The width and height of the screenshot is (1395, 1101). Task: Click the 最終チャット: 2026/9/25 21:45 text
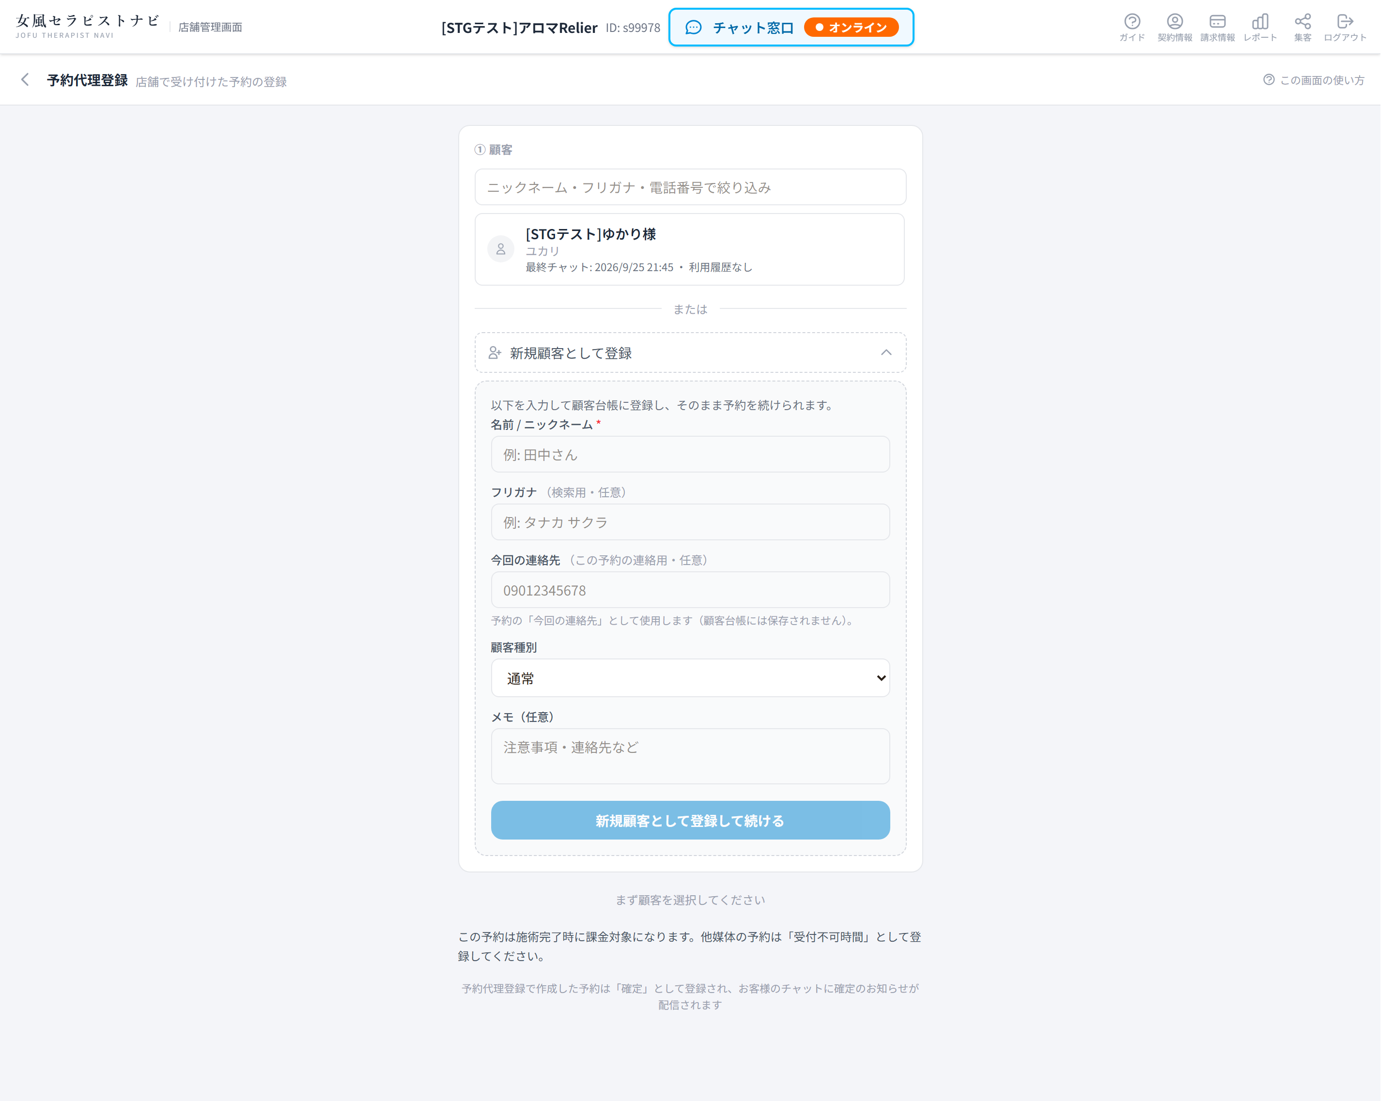pos(599,267)
